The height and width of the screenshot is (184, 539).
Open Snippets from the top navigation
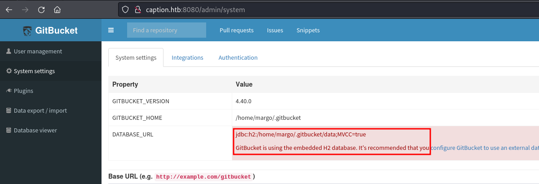click(x=308, y=31)
